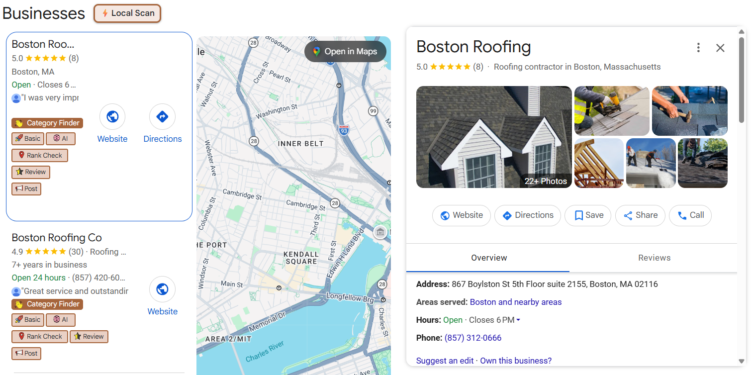Click the Boston Roofing Co listing title
752x375 pixels.
(x=57, y=238)
